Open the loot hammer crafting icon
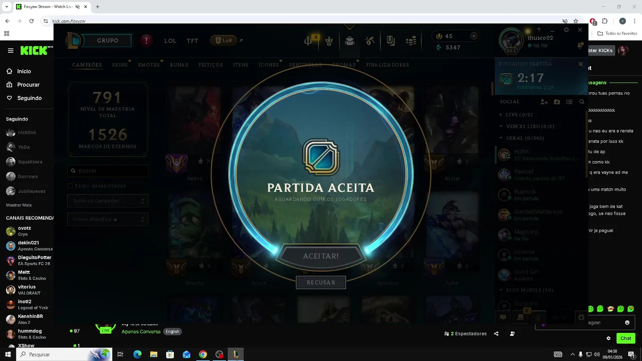The image size is (642, 361). 370,41
